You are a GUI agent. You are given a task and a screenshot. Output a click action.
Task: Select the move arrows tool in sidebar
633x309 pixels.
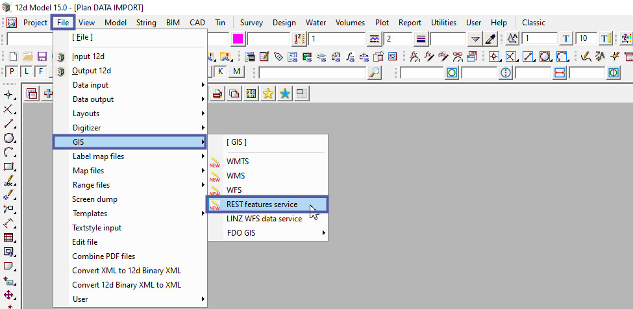tap(8, 295)
